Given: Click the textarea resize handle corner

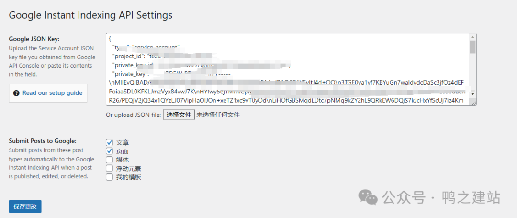Looking at the screenshot, I should [x=473, y=103].
